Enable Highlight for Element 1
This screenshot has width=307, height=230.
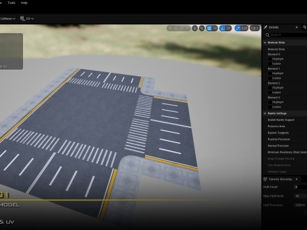pos(270,73)
